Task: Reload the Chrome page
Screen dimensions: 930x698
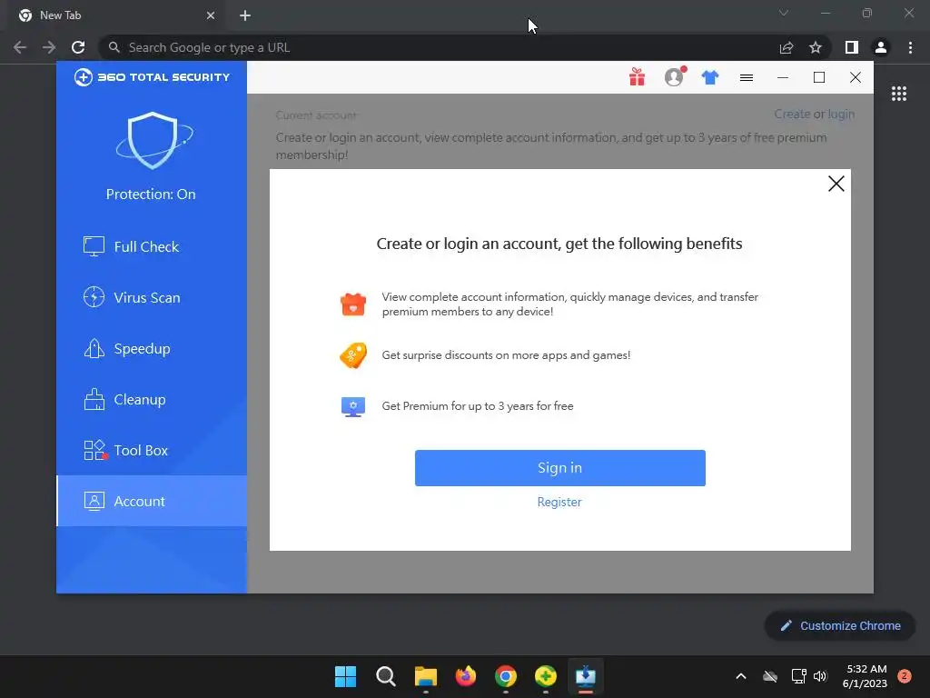Action: 78,47
